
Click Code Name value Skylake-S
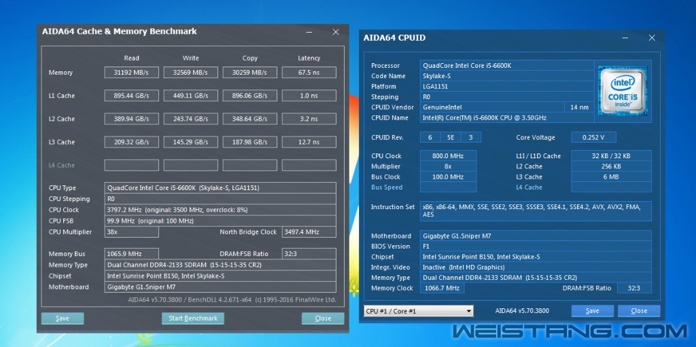click(507, 76)
